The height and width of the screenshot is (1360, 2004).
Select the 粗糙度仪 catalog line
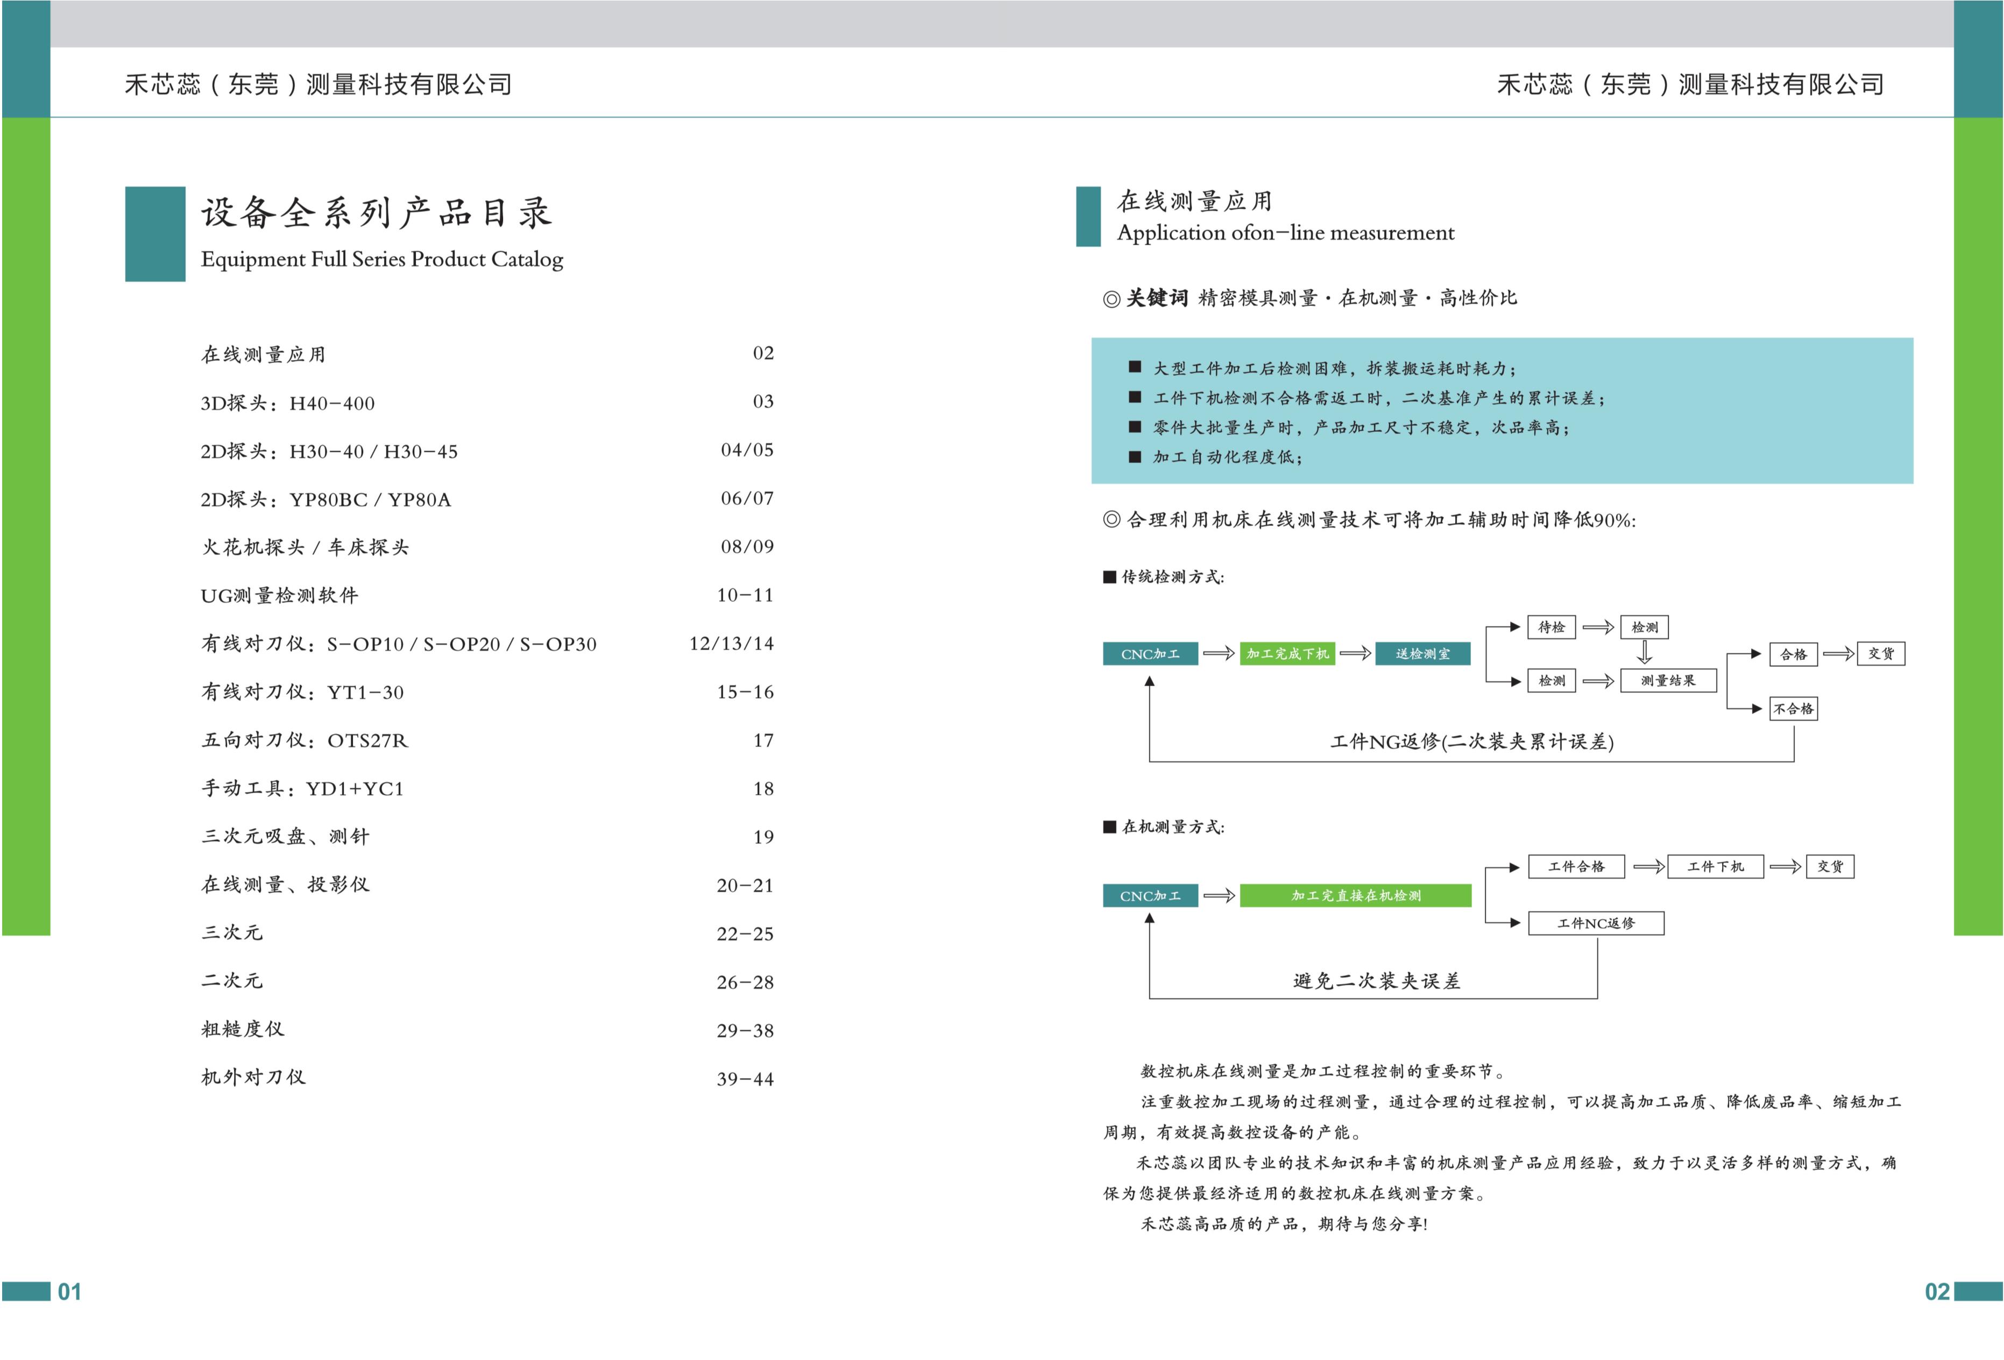(x=242, y=1029)
